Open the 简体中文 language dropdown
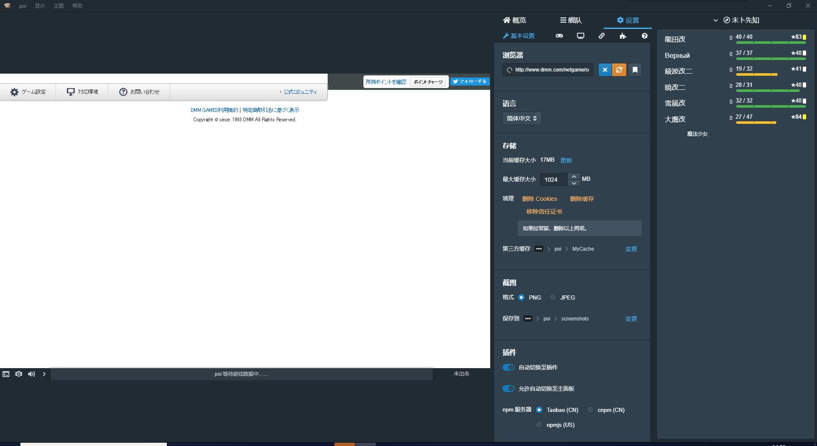 521,118
